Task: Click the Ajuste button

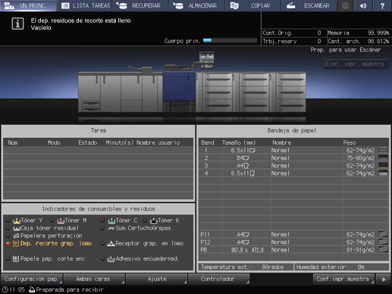Action: (156, 279)
